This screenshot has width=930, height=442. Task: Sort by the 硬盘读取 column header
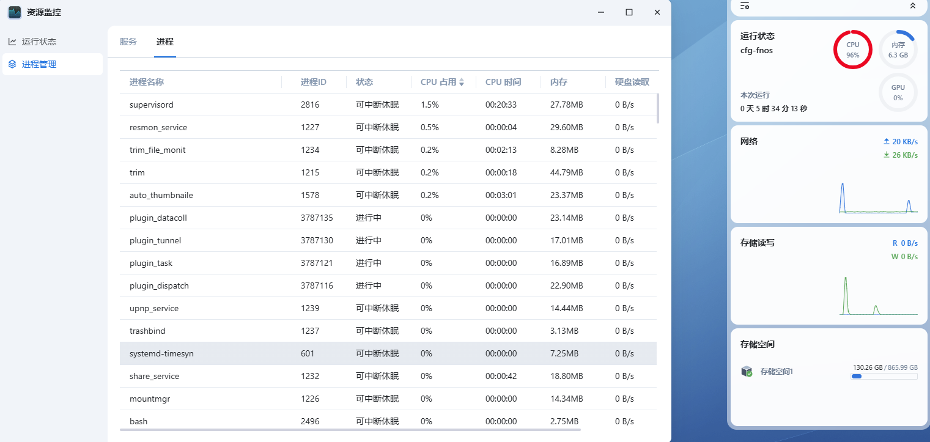point(632,82)
